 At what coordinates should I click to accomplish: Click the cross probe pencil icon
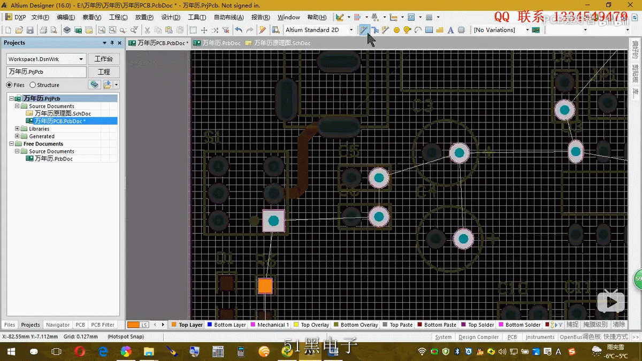click(262, 30)
